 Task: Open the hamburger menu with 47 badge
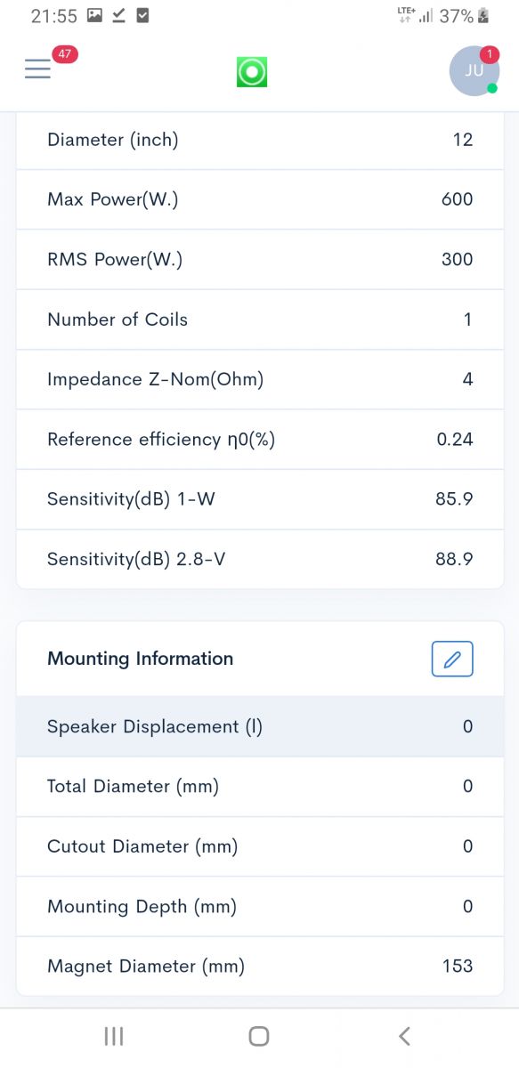37,69
